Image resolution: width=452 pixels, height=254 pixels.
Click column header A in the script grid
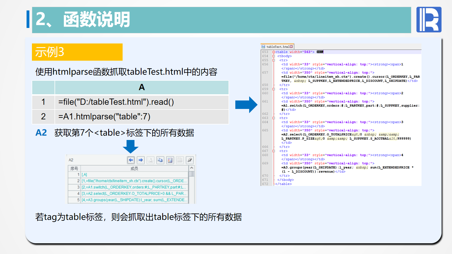click(142, 87)
